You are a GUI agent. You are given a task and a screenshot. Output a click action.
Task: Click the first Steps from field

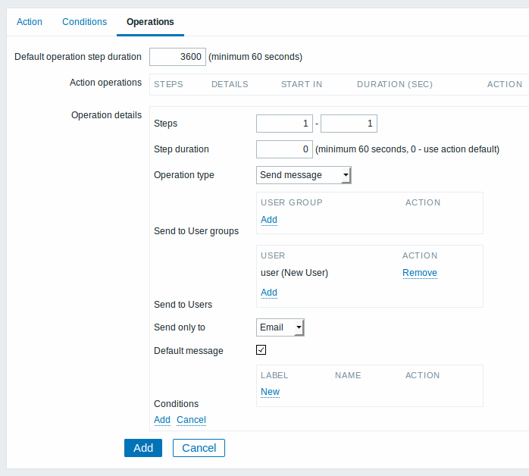(284, 124)
